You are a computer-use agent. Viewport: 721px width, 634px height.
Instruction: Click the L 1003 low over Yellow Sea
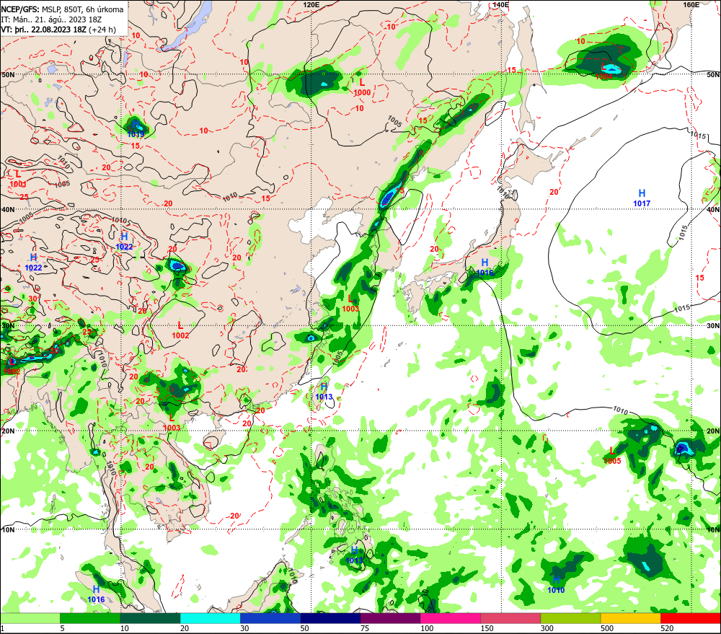pyautogui.click(x=350, y=303)
